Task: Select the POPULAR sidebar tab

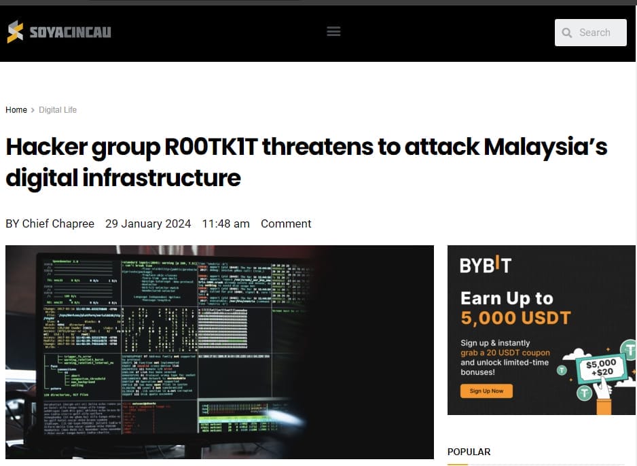Action: coord(469,452)
